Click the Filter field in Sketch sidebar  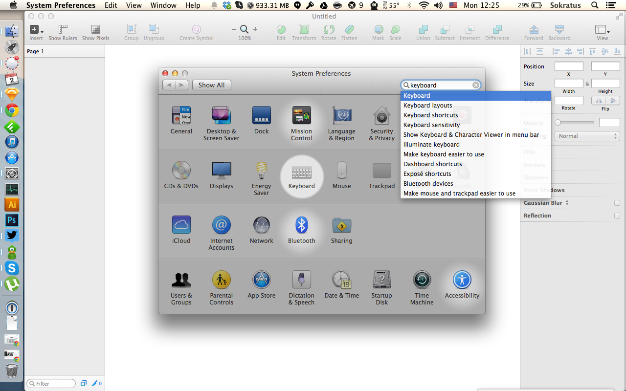(x=51, y=384)
